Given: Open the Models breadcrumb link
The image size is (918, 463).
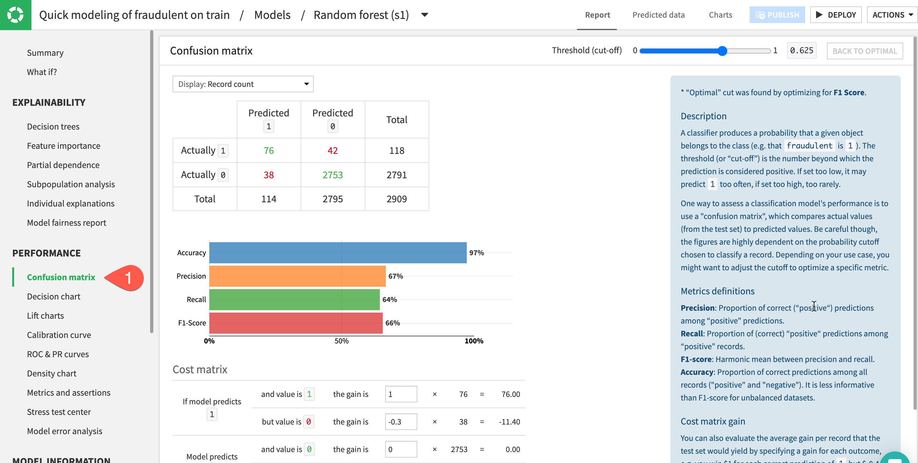Looking at the screenshot, I should click(272, 15).
